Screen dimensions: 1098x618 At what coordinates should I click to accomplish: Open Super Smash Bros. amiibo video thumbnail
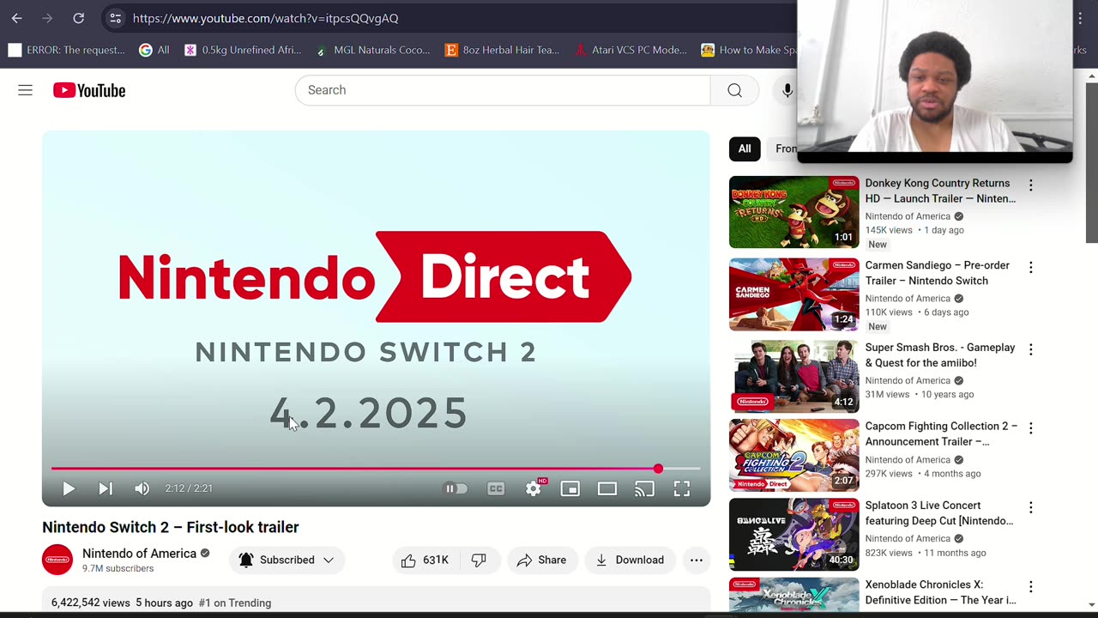click(x=793, y=376)
